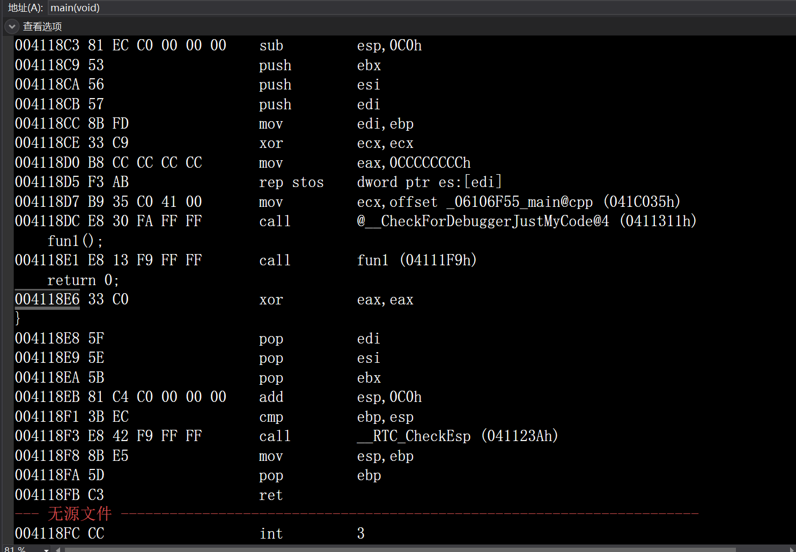Select the push esi line at 004118CA
Viewport: 796px width, 552px height.
click(197, 85)
